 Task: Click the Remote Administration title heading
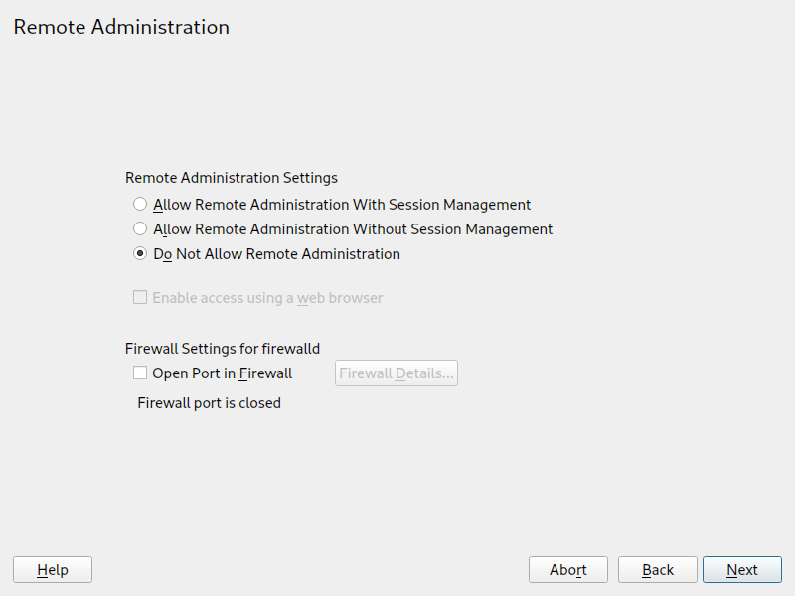click(121, 27)
